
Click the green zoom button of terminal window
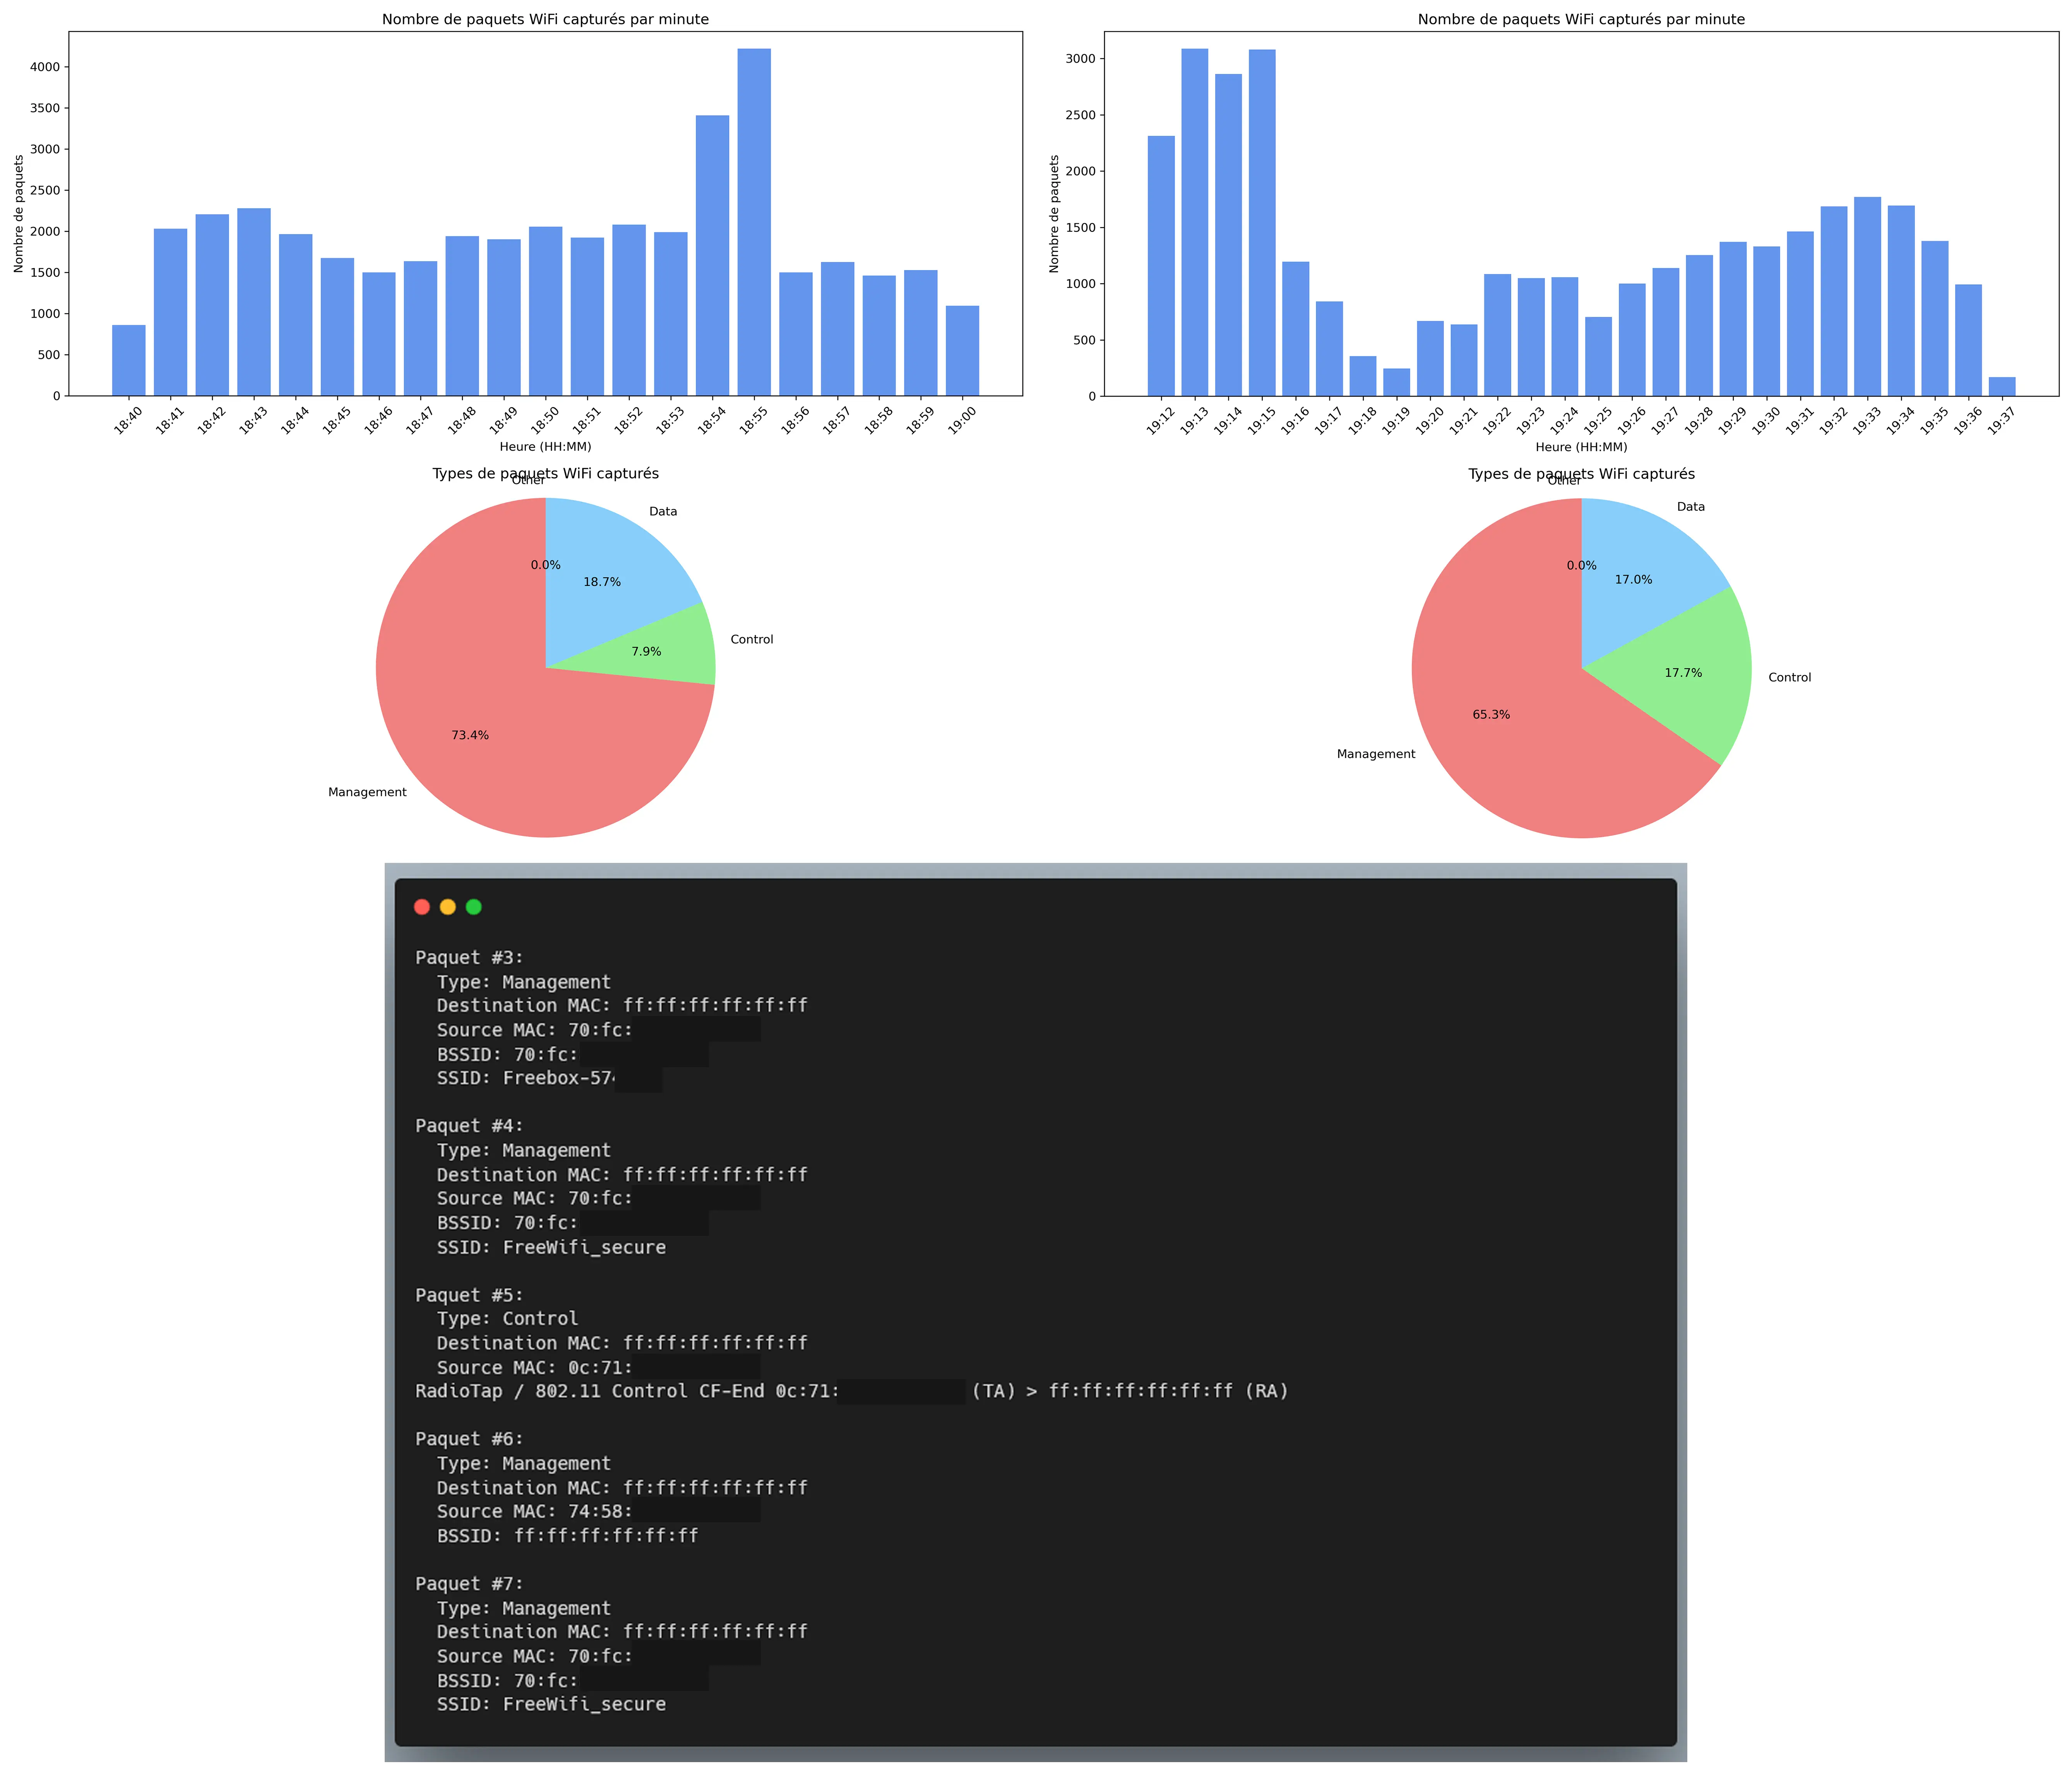pyautogui.click(x=474, y=907)
